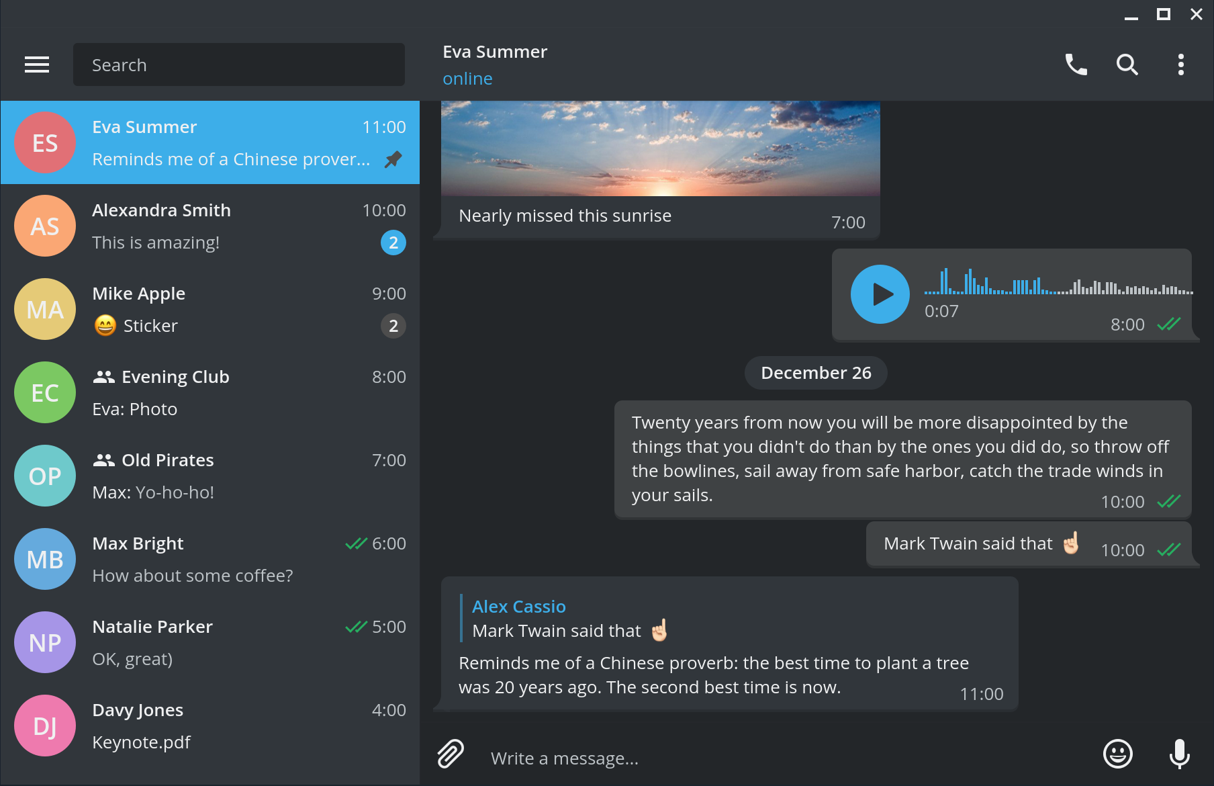Screen dimensions: 1214x786
Task: Click the NP avatar circle
Action: (x=45, y=642)
